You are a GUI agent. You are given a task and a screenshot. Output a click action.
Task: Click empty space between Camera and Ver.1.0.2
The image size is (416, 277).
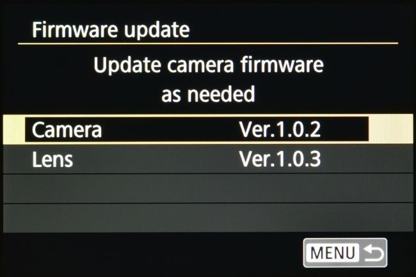coord(170,130)
